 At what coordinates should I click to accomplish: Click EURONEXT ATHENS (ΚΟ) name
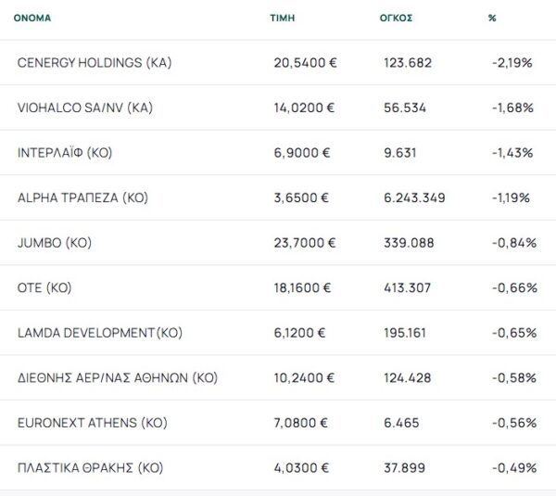[x=92, y=423]
